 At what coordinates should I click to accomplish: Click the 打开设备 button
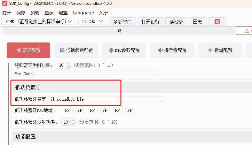(151, 21)
